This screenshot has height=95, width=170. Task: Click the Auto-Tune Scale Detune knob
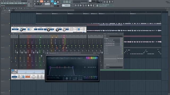click(48, 30)
